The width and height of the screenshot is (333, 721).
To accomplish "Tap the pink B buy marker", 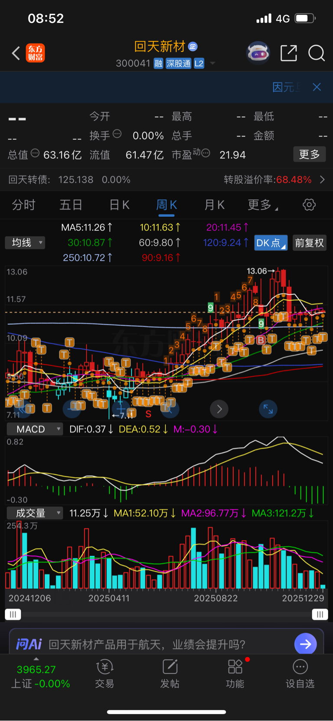I will [261, 340].
